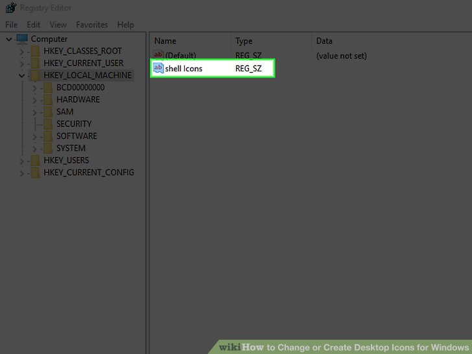Select the SYSTEM key
Viewport: 472px width, 354px height.
click(71, 148)
